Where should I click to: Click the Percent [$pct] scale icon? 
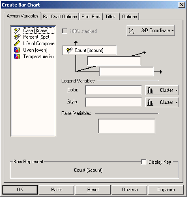coord(17,37)
